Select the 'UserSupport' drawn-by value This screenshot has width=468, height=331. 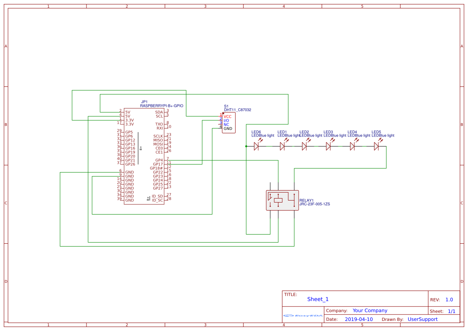click(x=423, y=319)
